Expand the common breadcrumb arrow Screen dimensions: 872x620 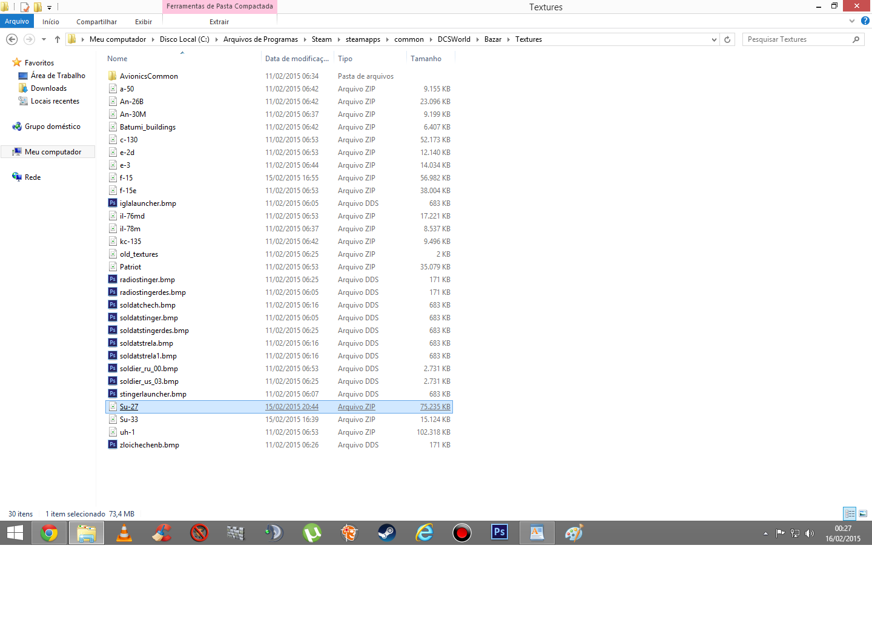[431, 39]
